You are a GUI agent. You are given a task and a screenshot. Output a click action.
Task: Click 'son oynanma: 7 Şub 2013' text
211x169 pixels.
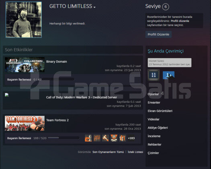pos(124,106)
